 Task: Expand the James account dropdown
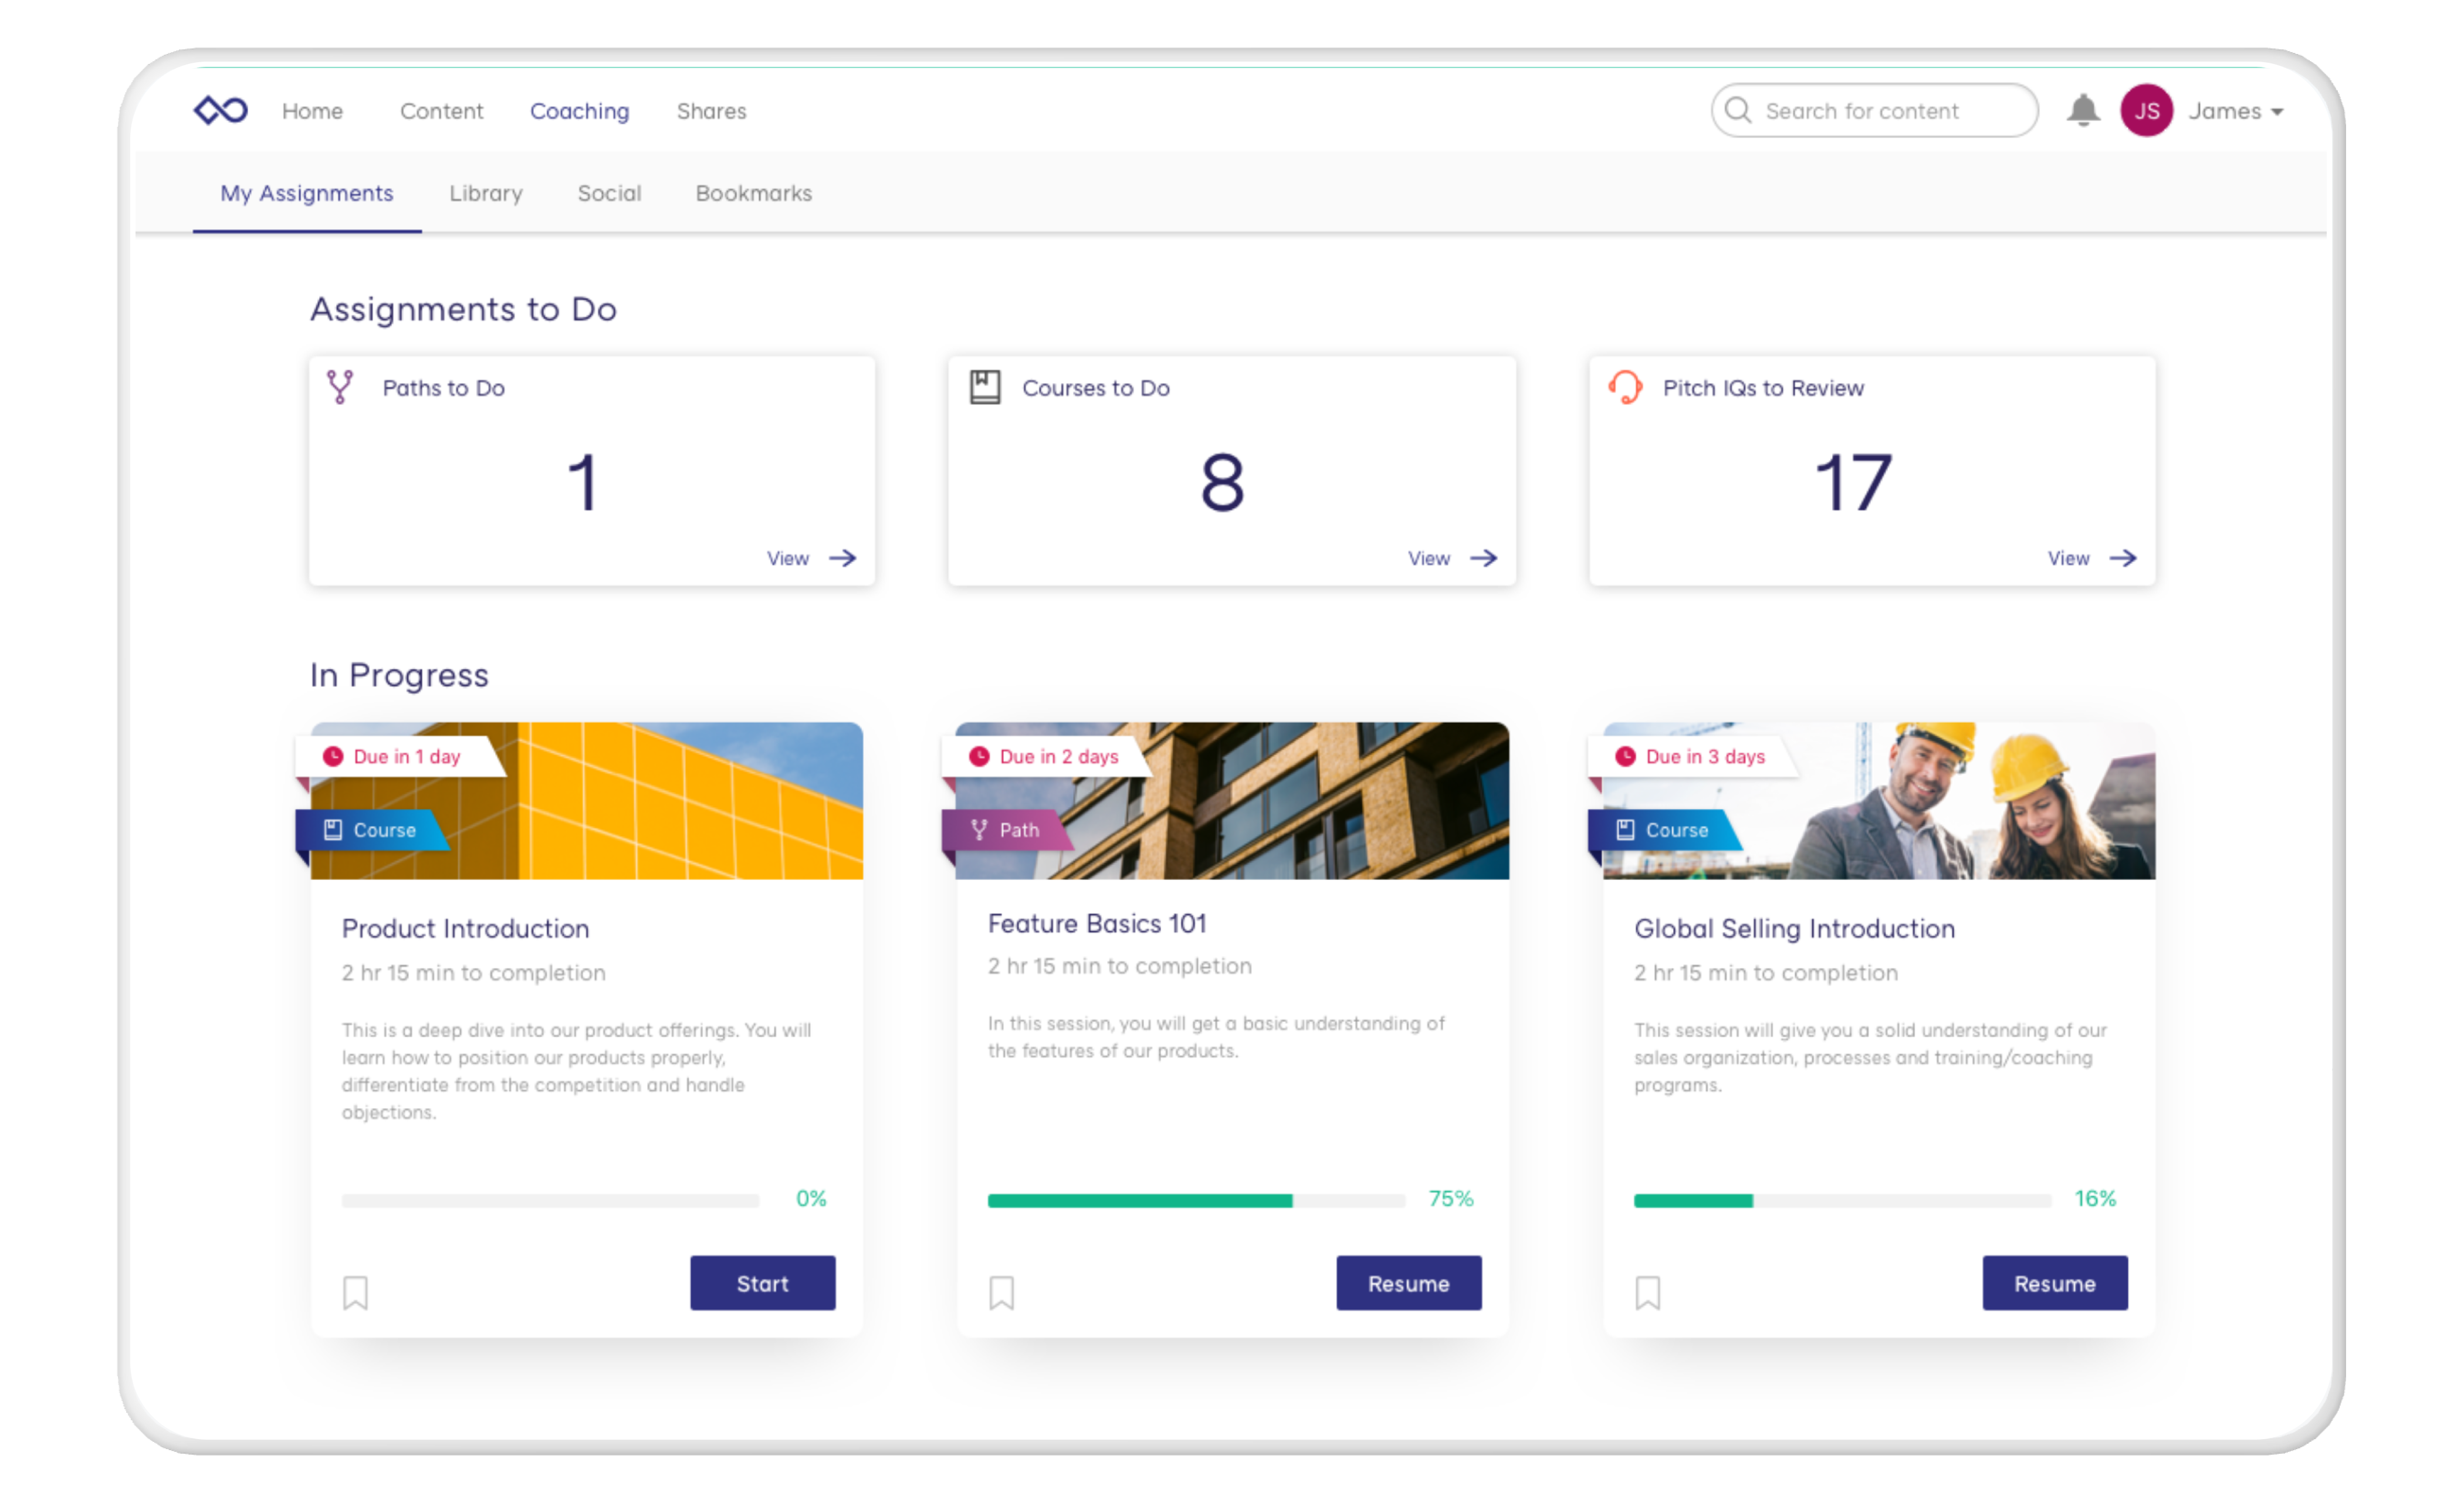[2277, 112]
